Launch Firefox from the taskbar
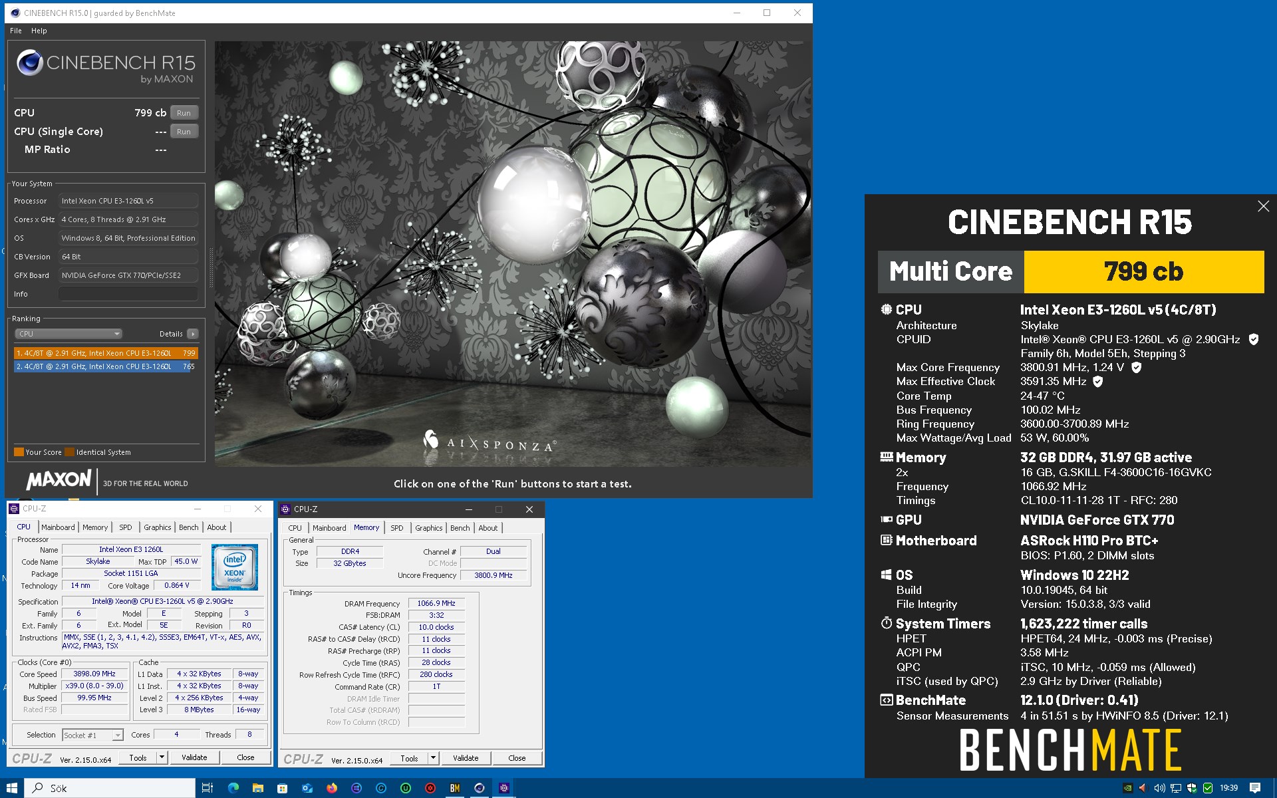 [x=331, y=788]
